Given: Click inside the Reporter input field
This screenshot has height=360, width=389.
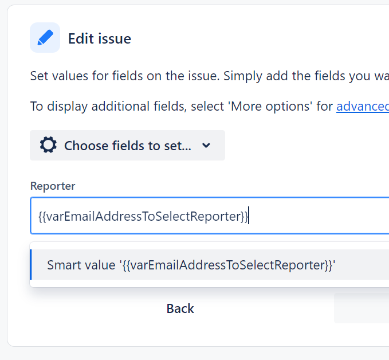Looking at the screenshot, I should [x=315, y=216].
